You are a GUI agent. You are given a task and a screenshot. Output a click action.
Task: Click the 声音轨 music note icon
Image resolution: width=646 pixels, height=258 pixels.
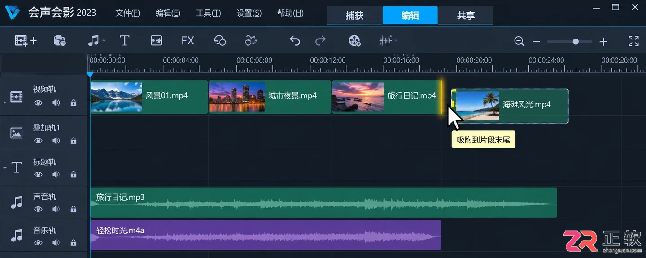click(17, 202)
